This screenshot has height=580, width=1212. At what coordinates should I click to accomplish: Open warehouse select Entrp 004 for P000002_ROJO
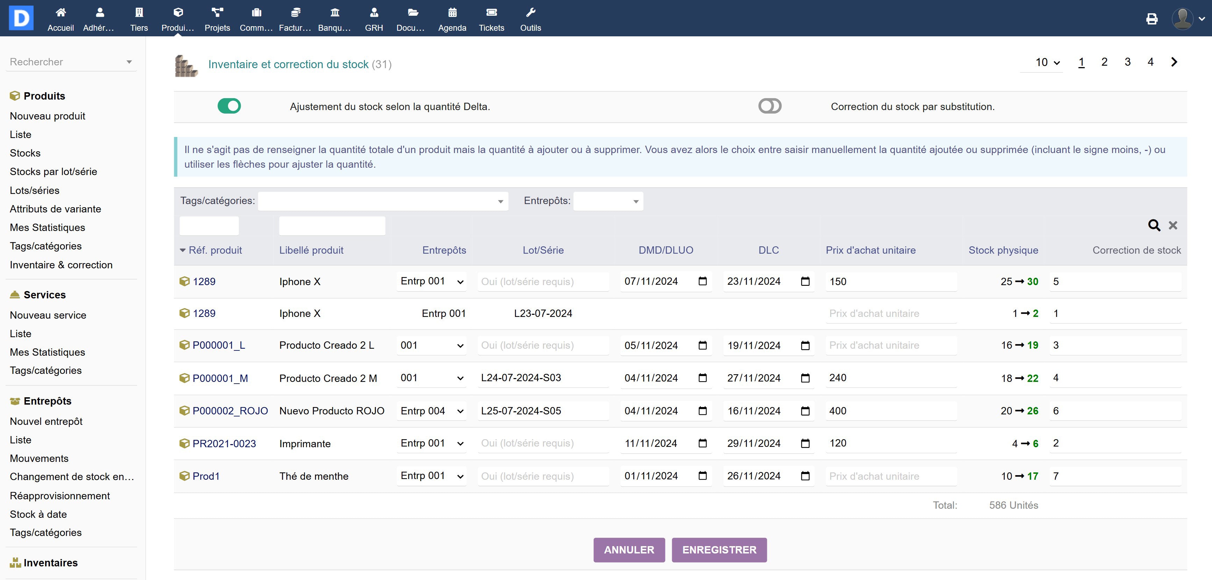431,411
